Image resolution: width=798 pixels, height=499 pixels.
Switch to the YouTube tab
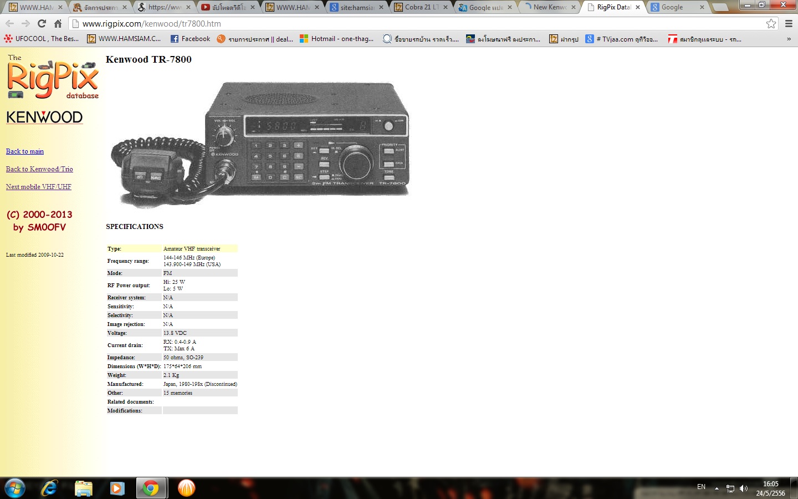click(x=228, y=7)
